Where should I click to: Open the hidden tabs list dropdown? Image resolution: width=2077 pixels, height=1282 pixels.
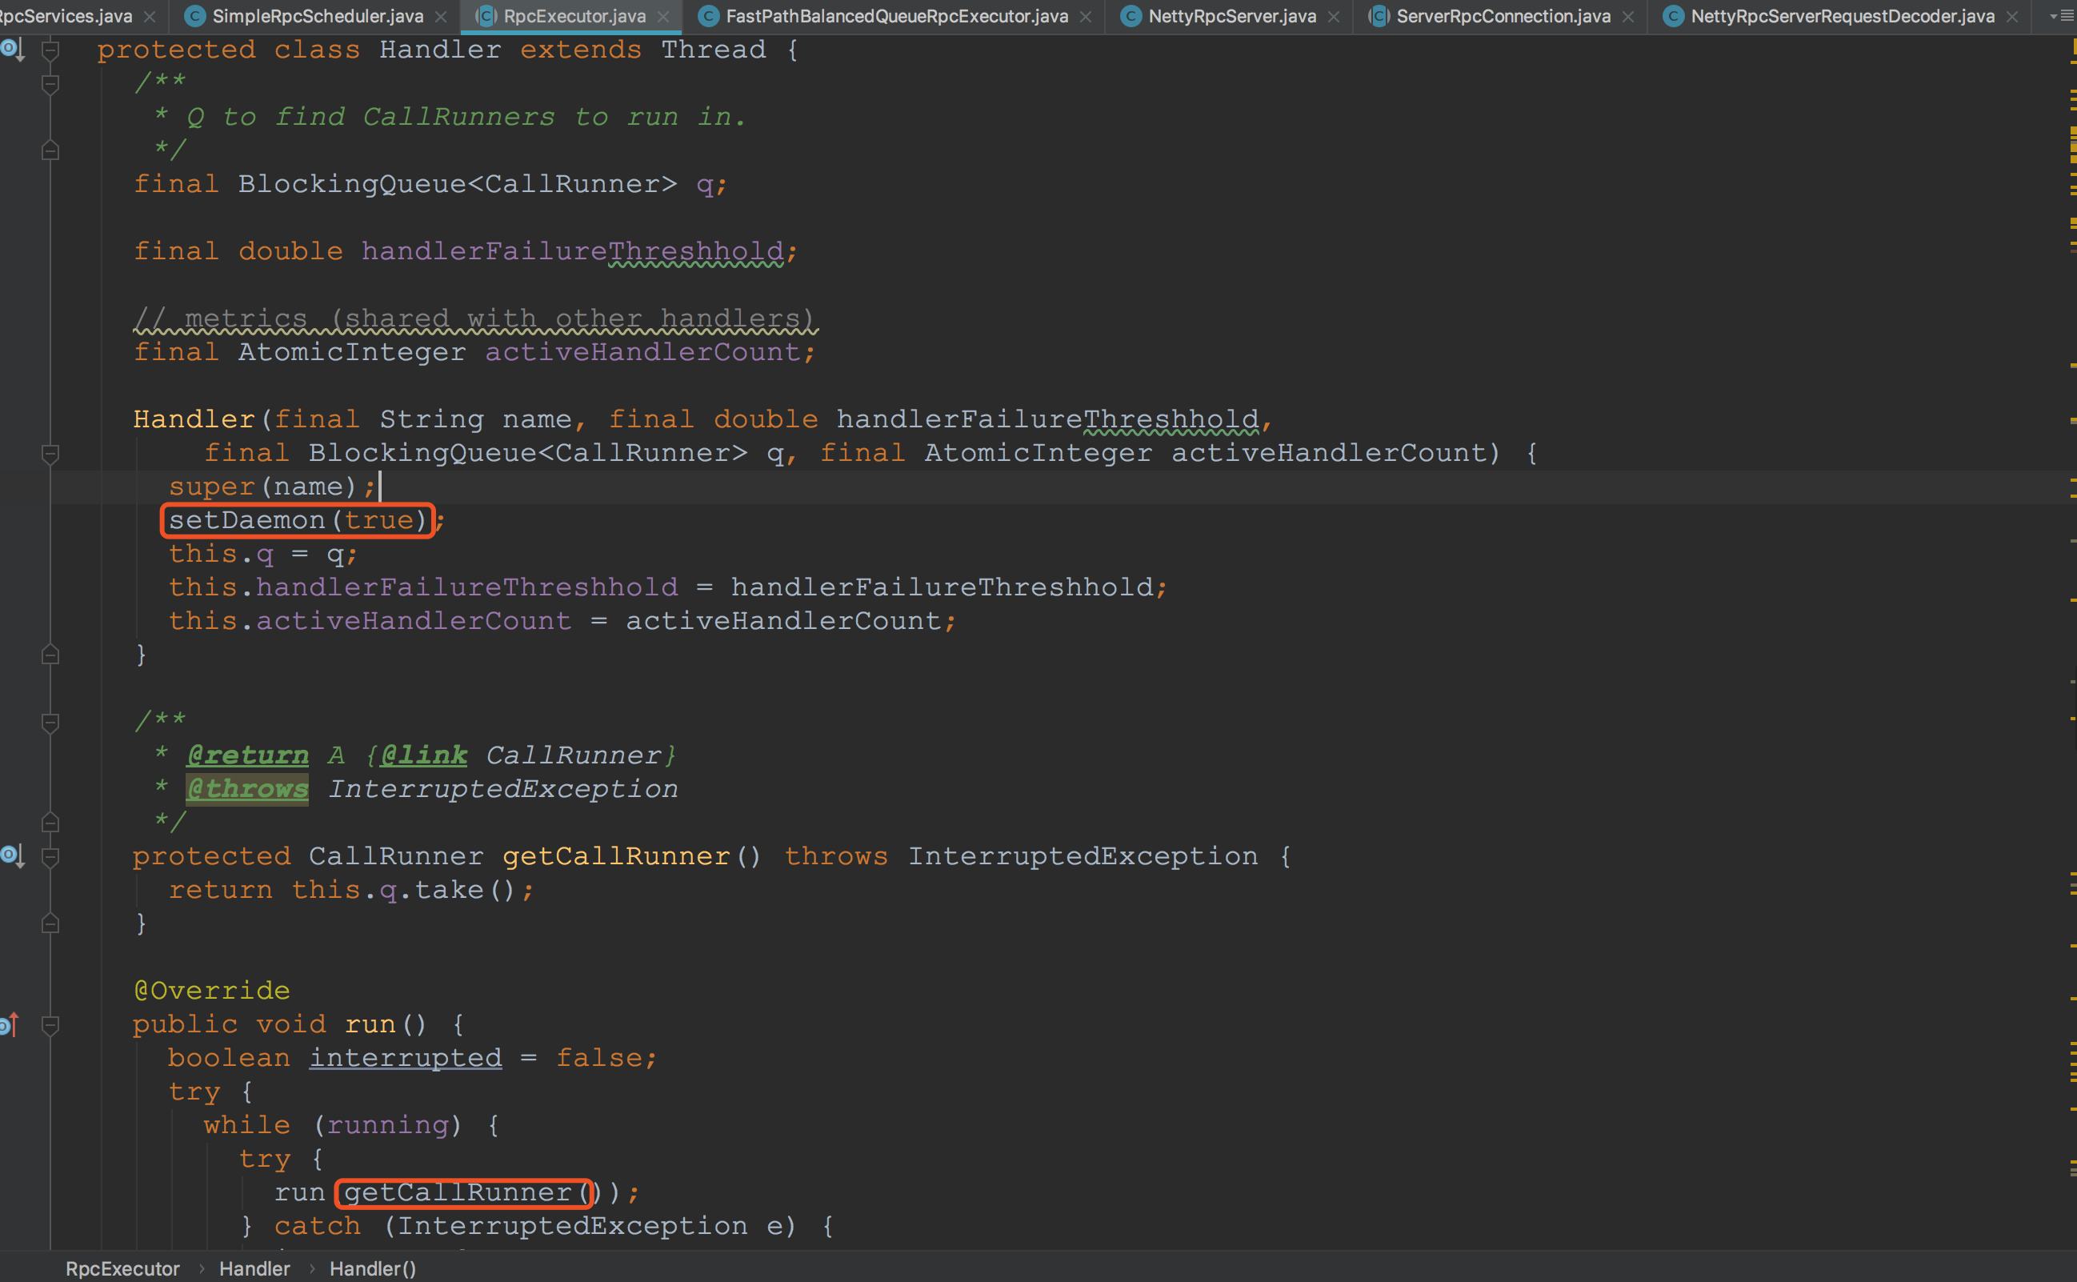point(2060,16)
